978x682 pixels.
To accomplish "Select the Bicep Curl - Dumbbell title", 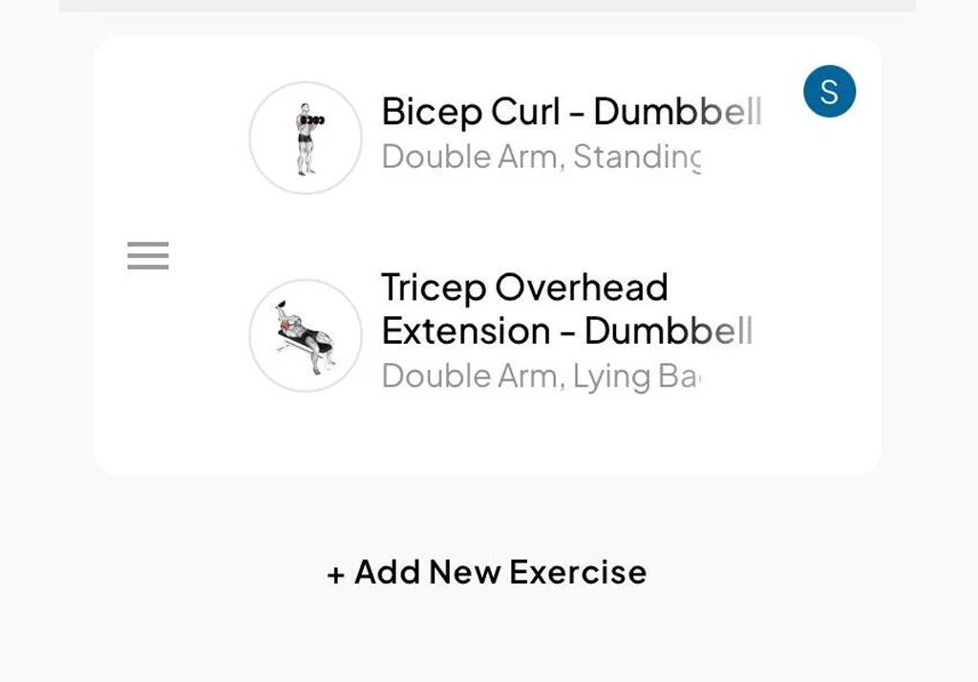I will 571,112.
